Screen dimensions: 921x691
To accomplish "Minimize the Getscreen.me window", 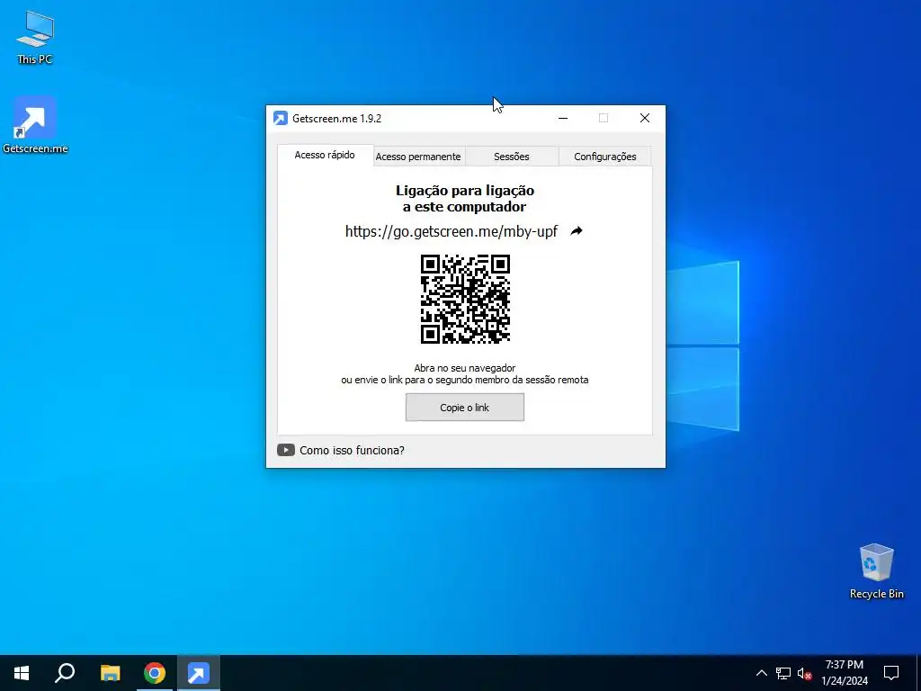I will pos(563,118).
